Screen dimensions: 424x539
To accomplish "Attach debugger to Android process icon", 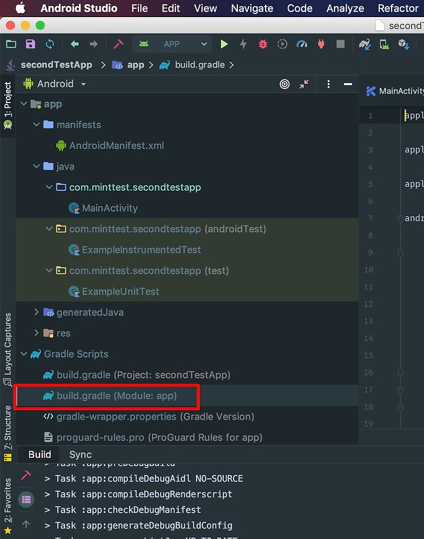I will click(x=321, y=44).
